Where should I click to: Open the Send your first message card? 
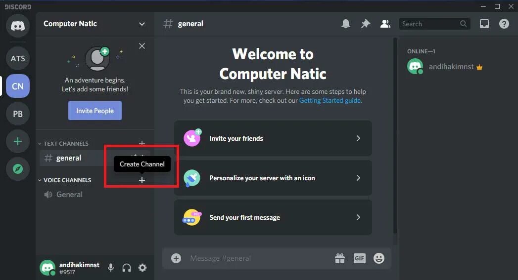tap(273, 217)
